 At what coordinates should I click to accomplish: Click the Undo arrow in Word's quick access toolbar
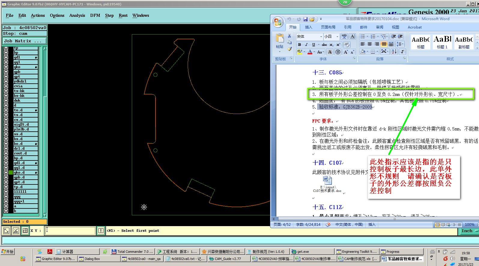tap(289, 19)
